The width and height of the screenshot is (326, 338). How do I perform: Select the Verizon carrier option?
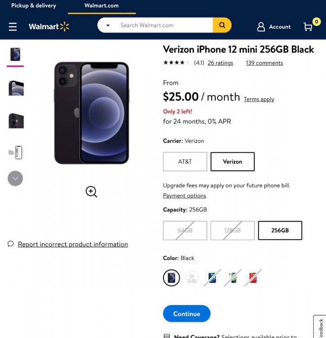[x=232, y=162]
